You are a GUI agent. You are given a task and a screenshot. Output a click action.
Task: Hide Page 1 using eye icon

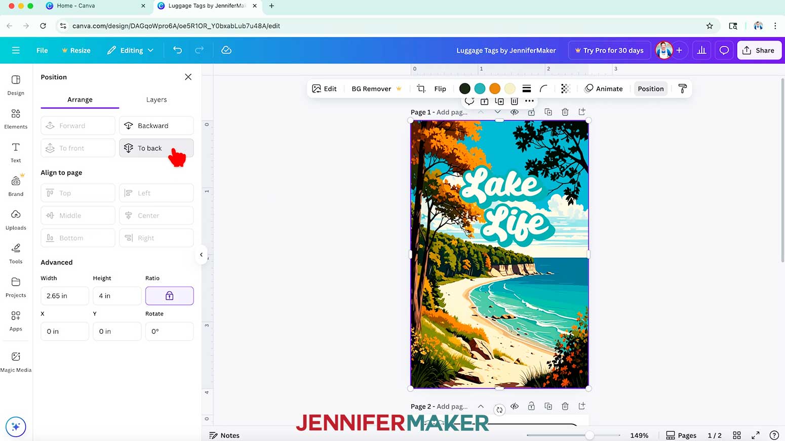coord(515,112)
